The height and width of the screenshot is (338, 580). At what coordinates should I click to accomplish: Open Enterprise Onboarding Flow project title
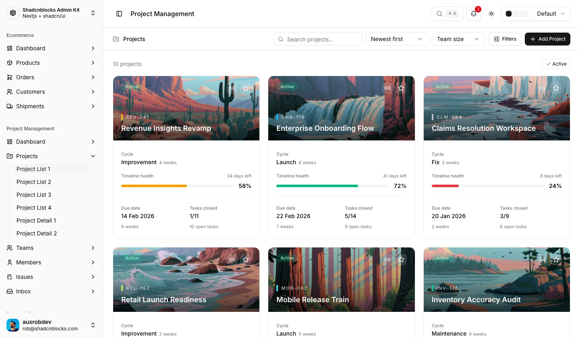[325, 128]
